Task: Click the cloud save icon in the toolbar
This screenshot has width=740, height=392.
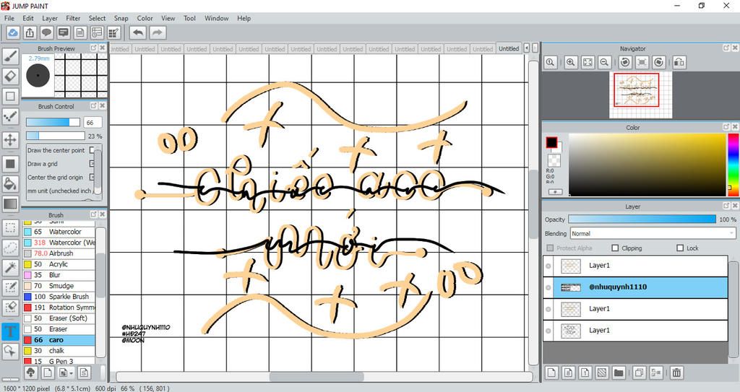Action: (x=13, y=32)
